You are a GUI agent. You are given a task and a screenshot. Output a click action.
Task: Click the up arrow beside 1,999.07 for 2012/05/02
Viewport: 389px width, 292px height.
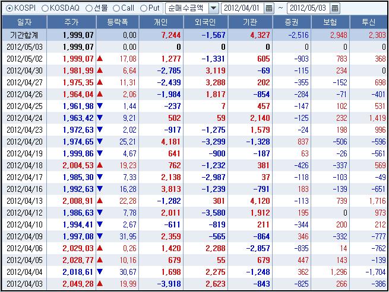(x=100, y=59)
